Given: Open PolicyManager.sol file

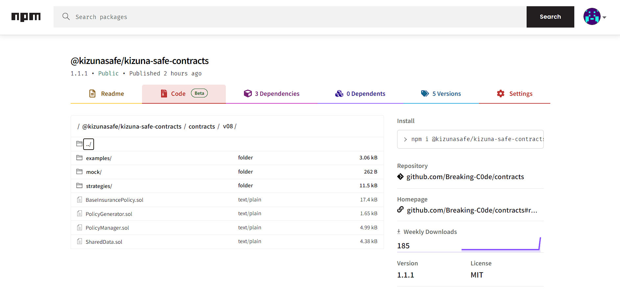Looking at the screenshot, I should point(107,228).
